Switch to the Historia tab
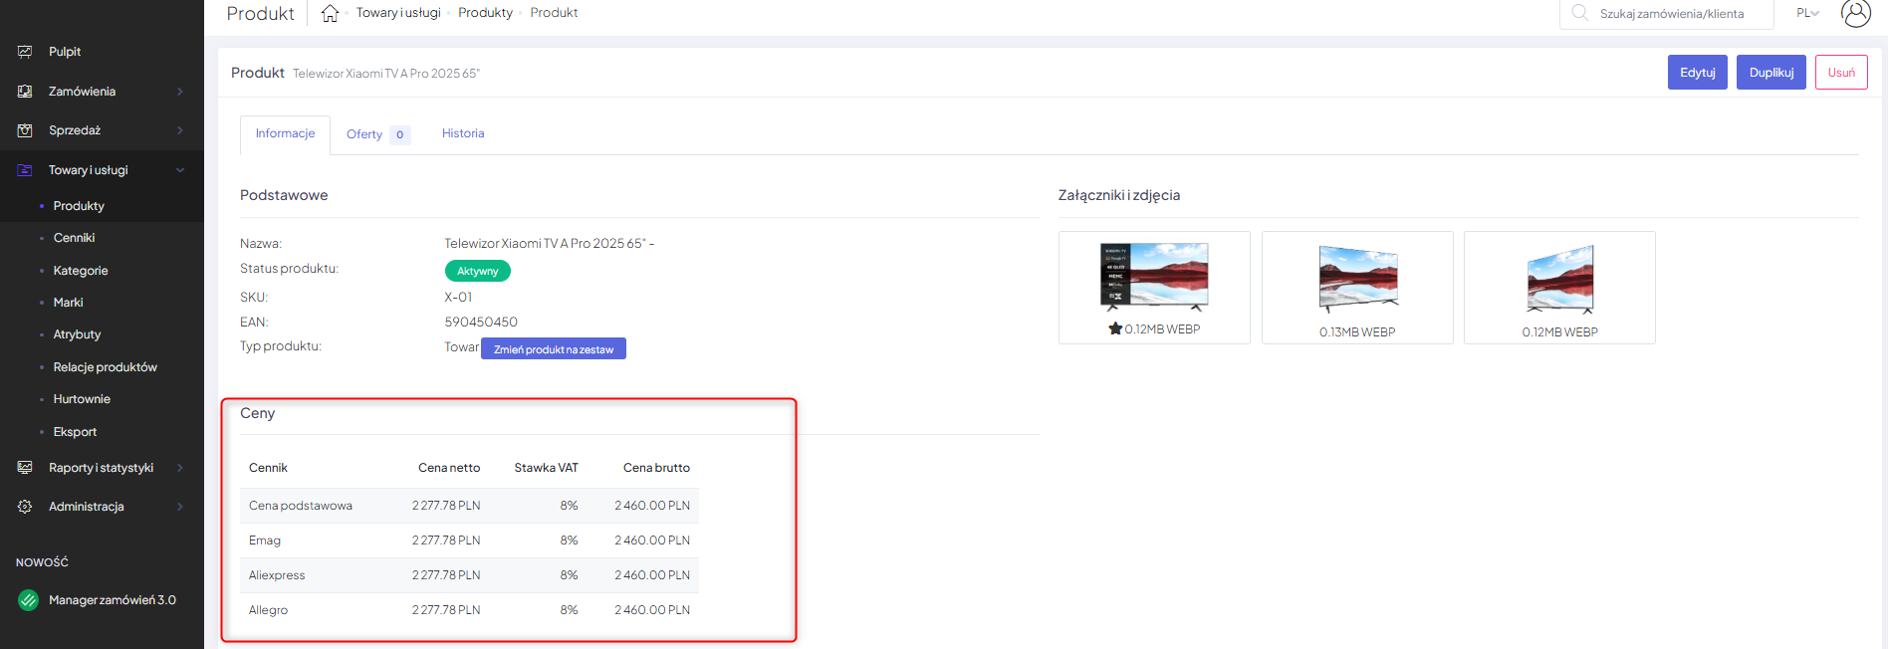The height and width of the screenshot is (649, 1888). [x=463, y=133]
